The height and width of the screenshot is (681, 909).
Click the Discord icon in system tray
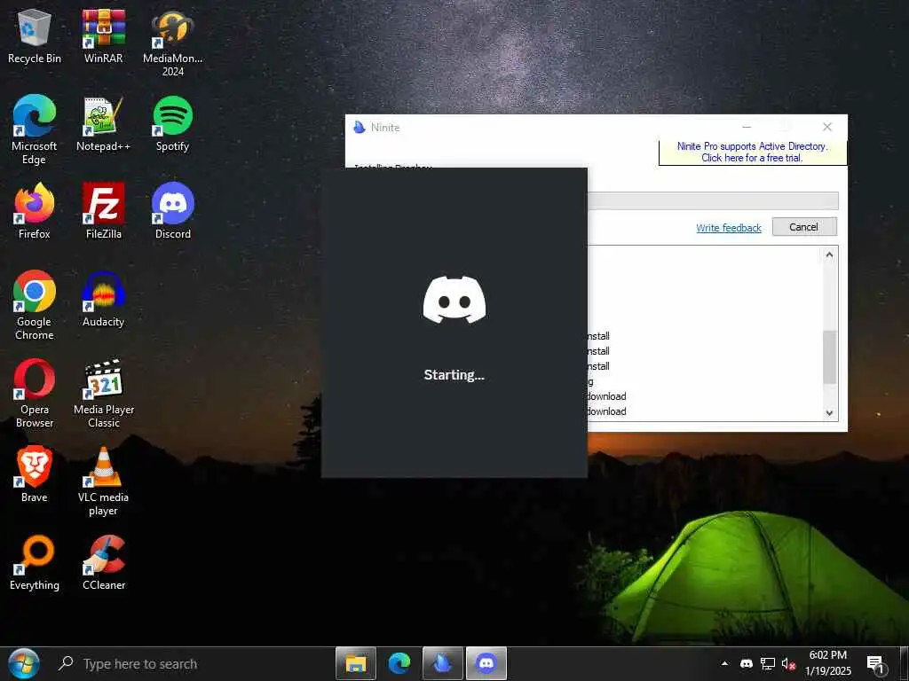tap(747, 663)
